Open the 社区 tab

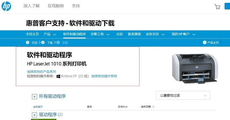[120, 34]
